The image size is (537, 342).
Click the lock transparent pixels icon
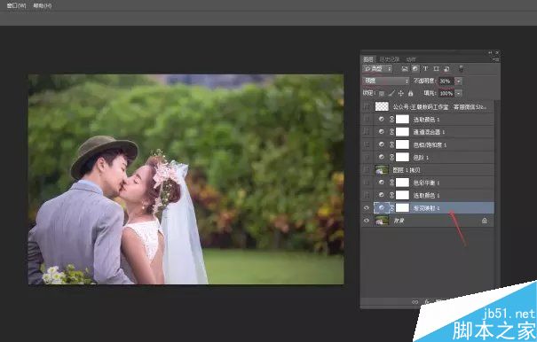click(382, 93)
